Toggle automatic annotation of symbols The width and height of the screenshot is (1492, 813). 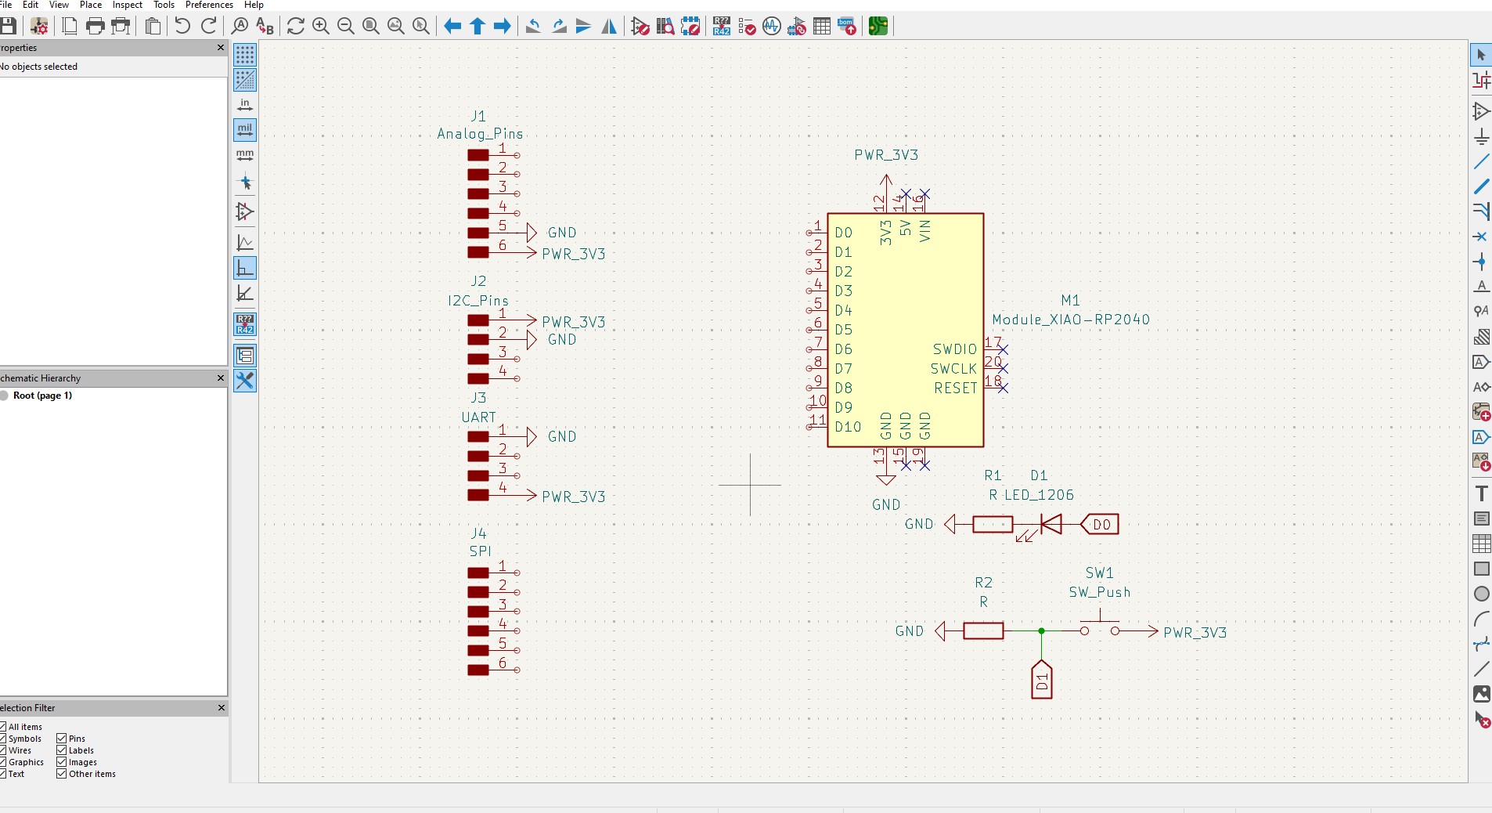tap(245, 324)
